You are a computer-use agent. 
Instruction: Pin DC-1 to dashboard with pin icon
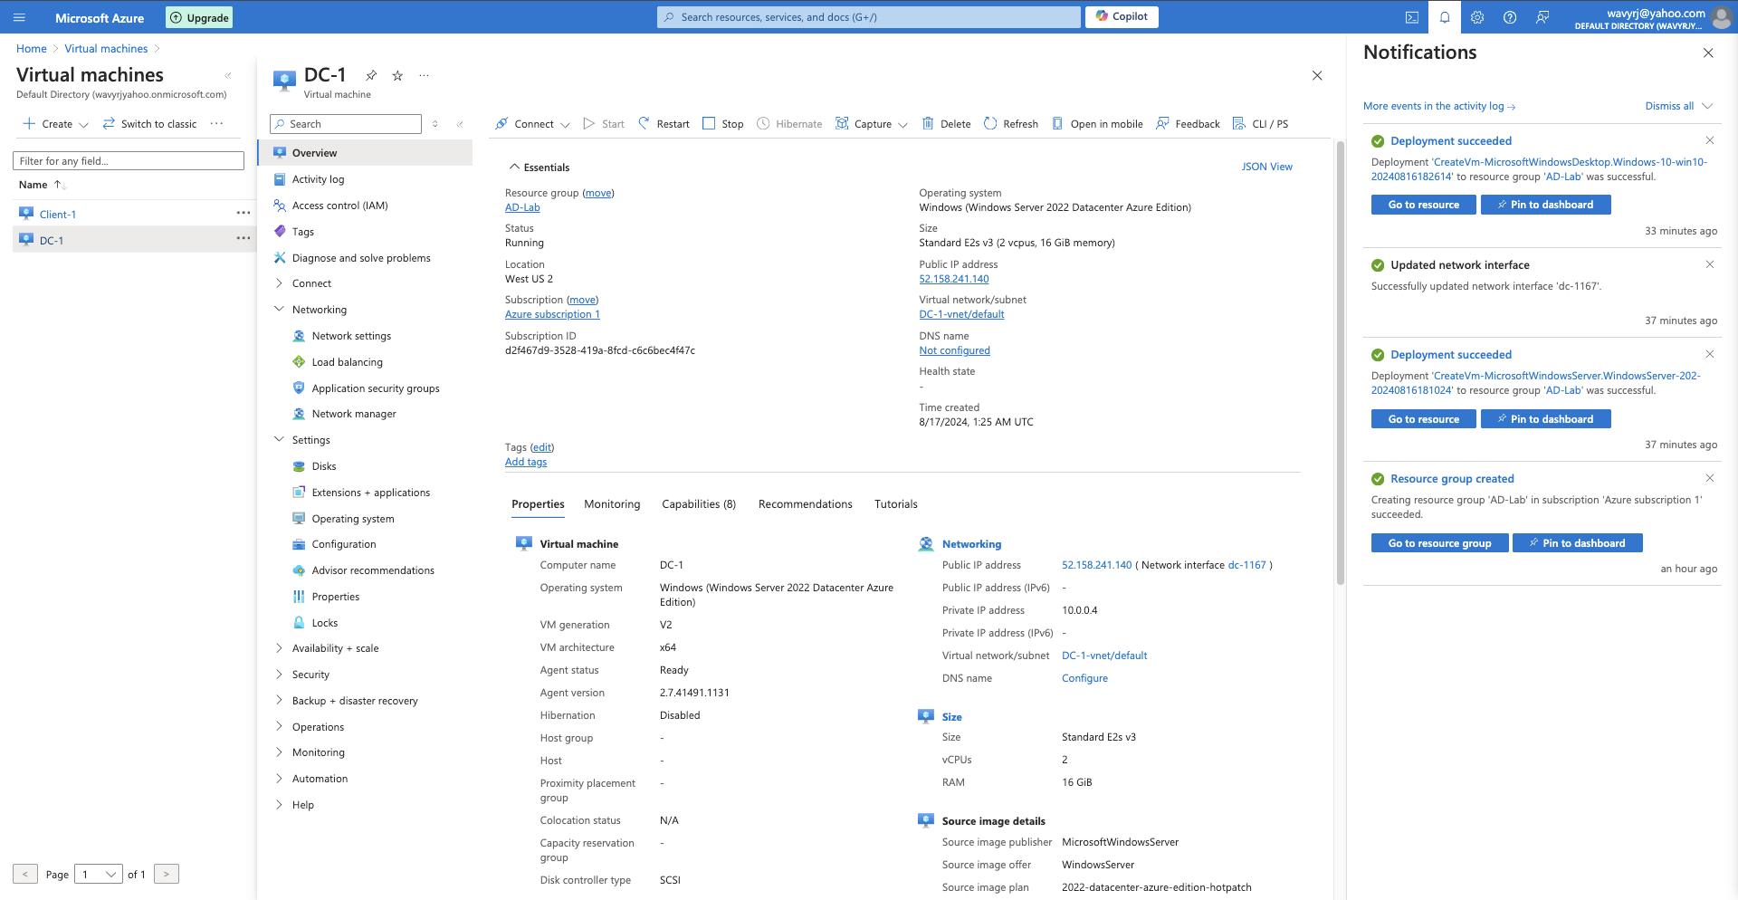[371, 75]
